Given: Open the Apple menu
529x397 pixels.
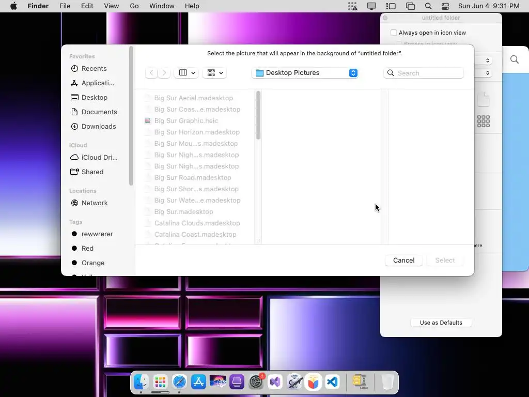Looking at the screenshot, I should pyautogui.click(x=13, y=6).
